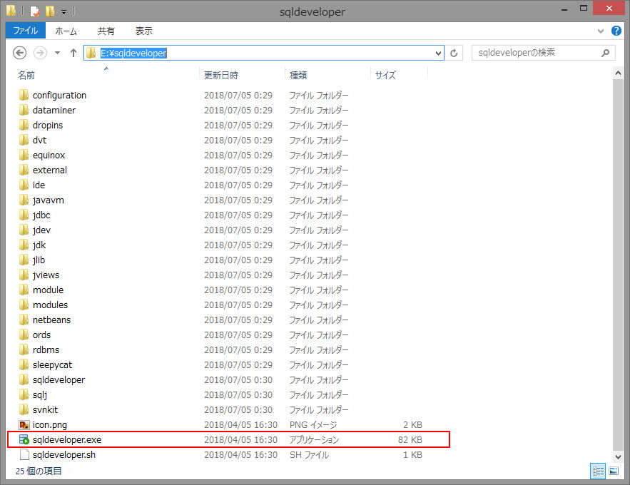Select the jdev folder icon
The height and width of the screenshot is (485, 630).
pyautogui.click(x=24, y=230)
